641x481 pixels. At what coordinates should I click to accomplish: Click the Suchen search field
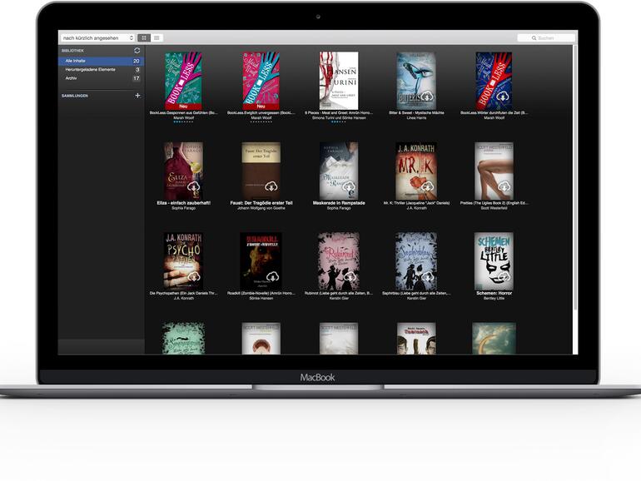[546, 38]
